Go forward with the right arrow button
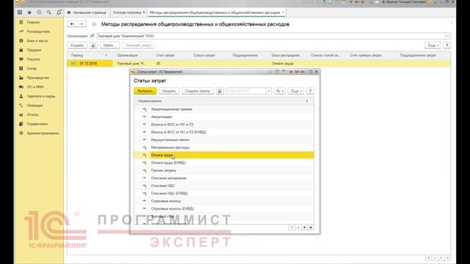 82,24
